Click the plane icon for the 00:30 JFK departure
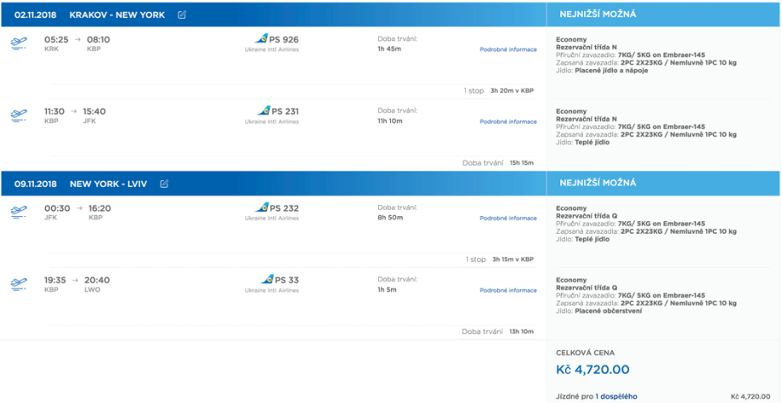Image resolution: width=782 pixels, height=403 pixels. 19,212
